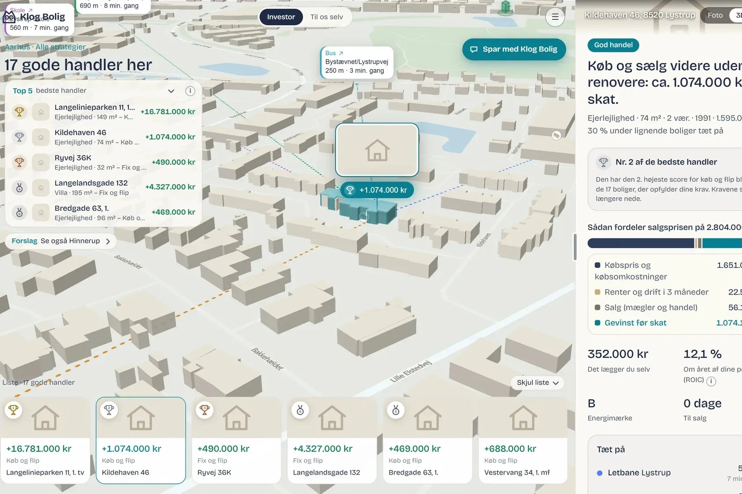This screenshot has width=742, height=494.
Task: Select the Foto view toggle
Action: [x=715, y=15]
